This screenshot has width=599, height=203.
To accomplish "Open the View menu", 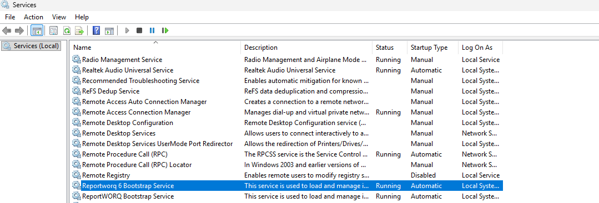I will pyautogui.click(x=59, y=17).
